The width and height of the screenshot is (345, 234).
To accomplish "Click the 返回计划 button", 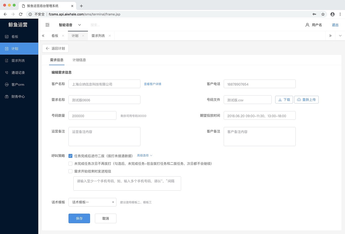I will pyautogui.click(x=55, y=48).
